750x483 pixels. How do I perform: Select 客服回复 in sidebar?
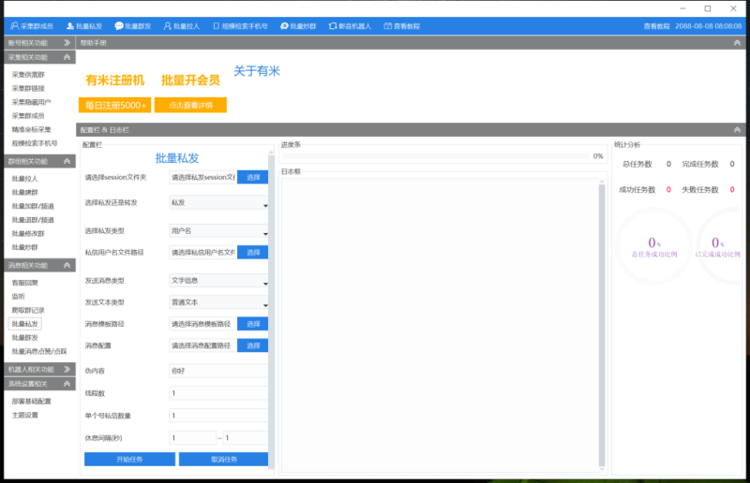pyautogui.click(x=25, y=283)
